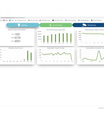Click the Daily Alarm Count for Sep chart
This screenshot has height=126, width=104.
tap(56, 56)
